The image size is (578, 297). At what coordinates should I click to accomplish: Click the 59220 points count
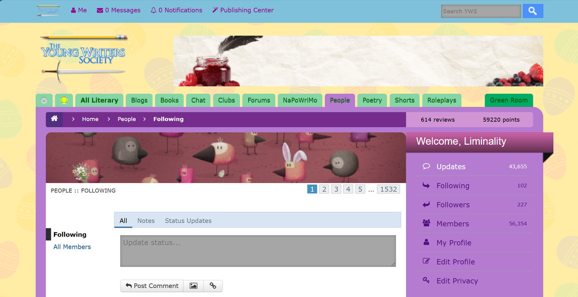pos(501,120)
